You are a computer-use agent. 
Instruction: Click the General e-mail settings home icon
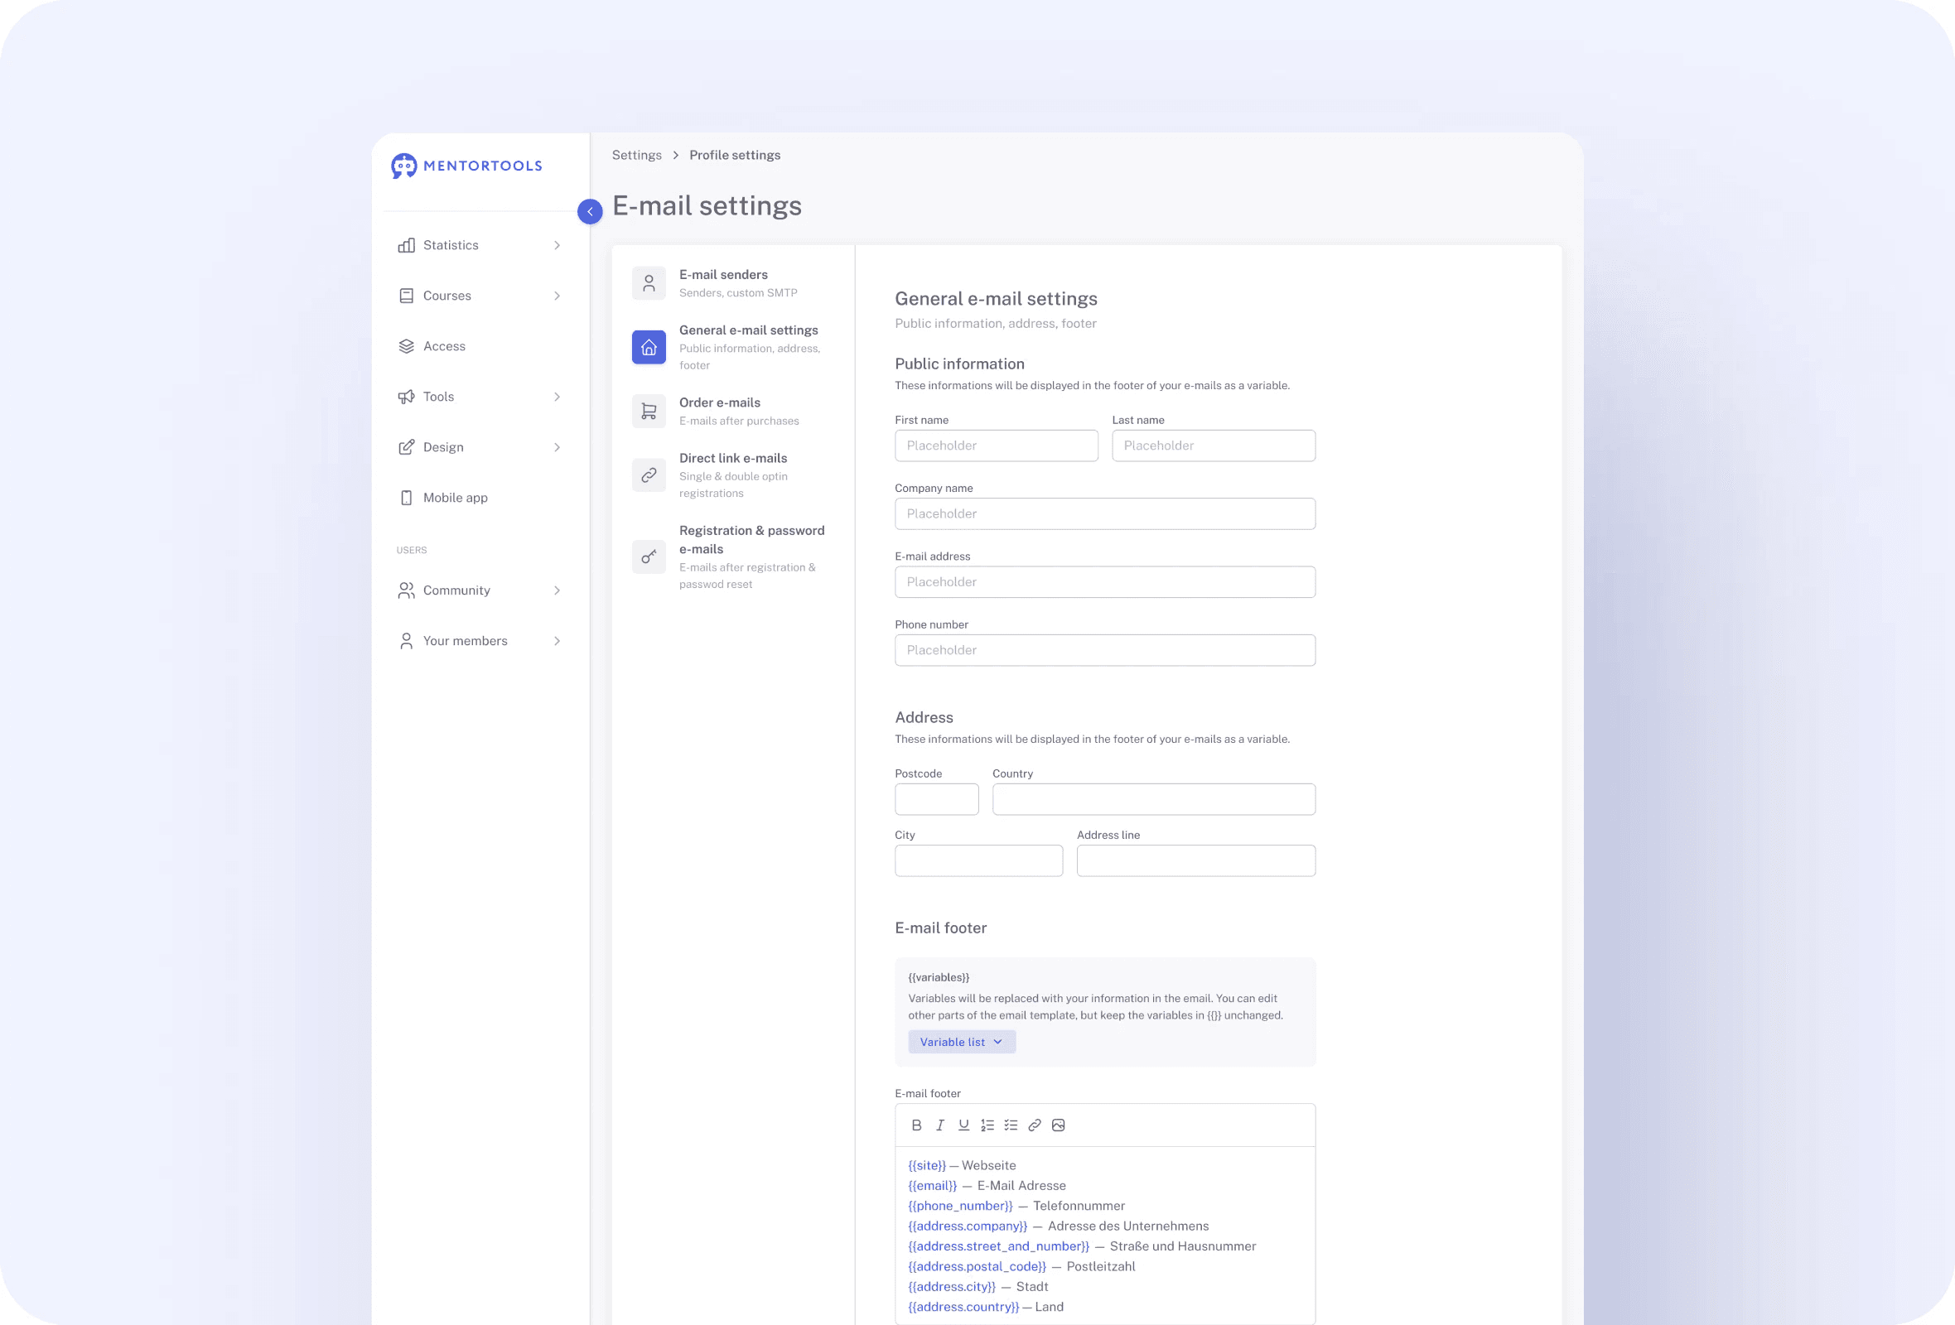pos(649,347)
